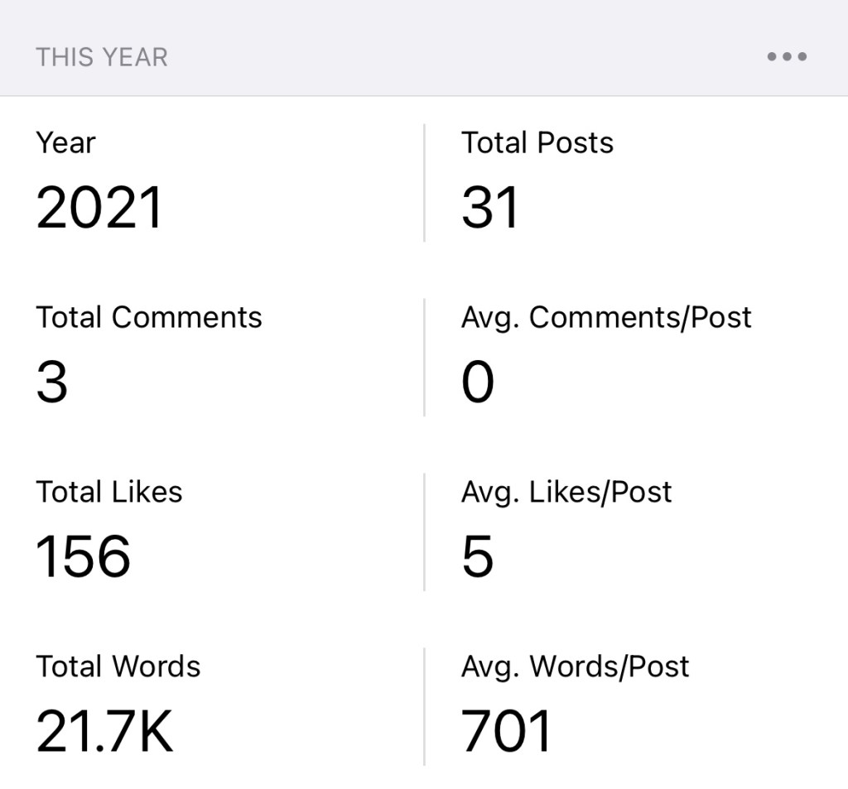
Task: Tap the Avg. Likes/Post value 5
Action: 478,556
